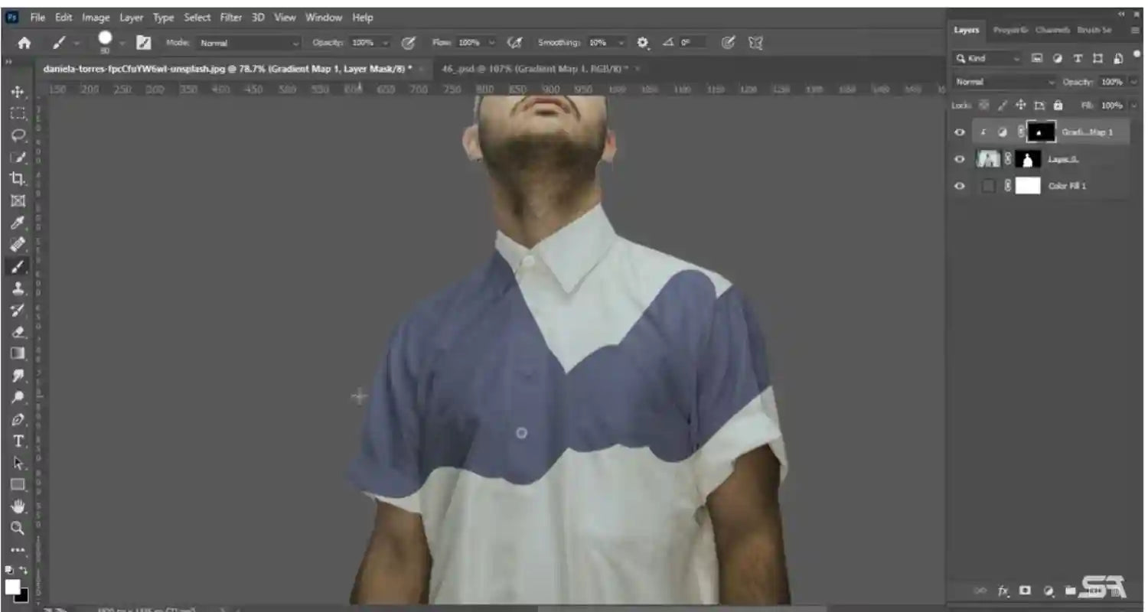
Task: Hide the Gradient Map 1 layer
Action: (960, 132)
